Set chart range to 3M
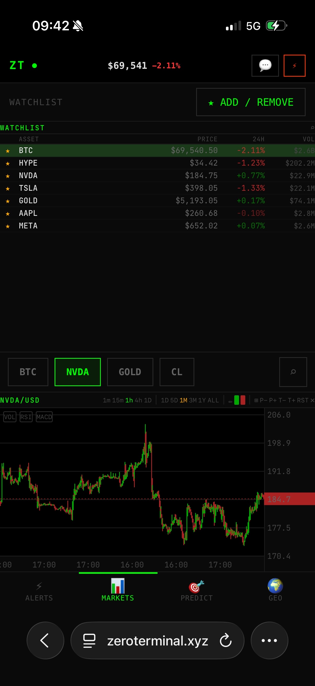 tap(193, 400)
